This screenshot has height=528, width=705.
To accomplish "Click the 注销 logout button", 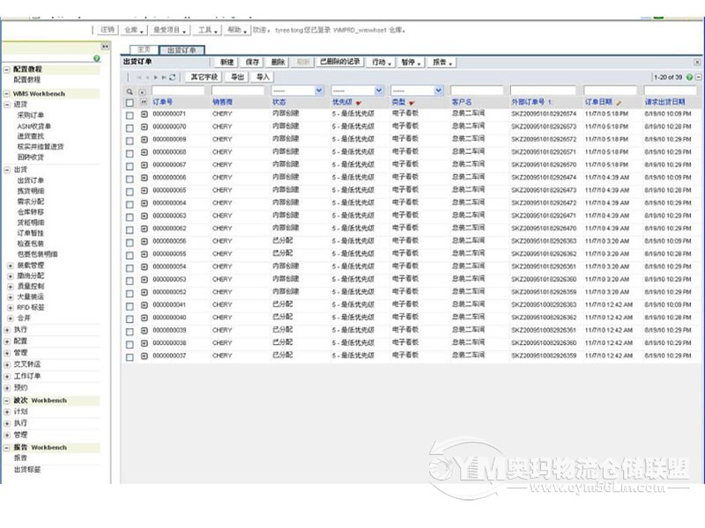I will pos(108,30).
